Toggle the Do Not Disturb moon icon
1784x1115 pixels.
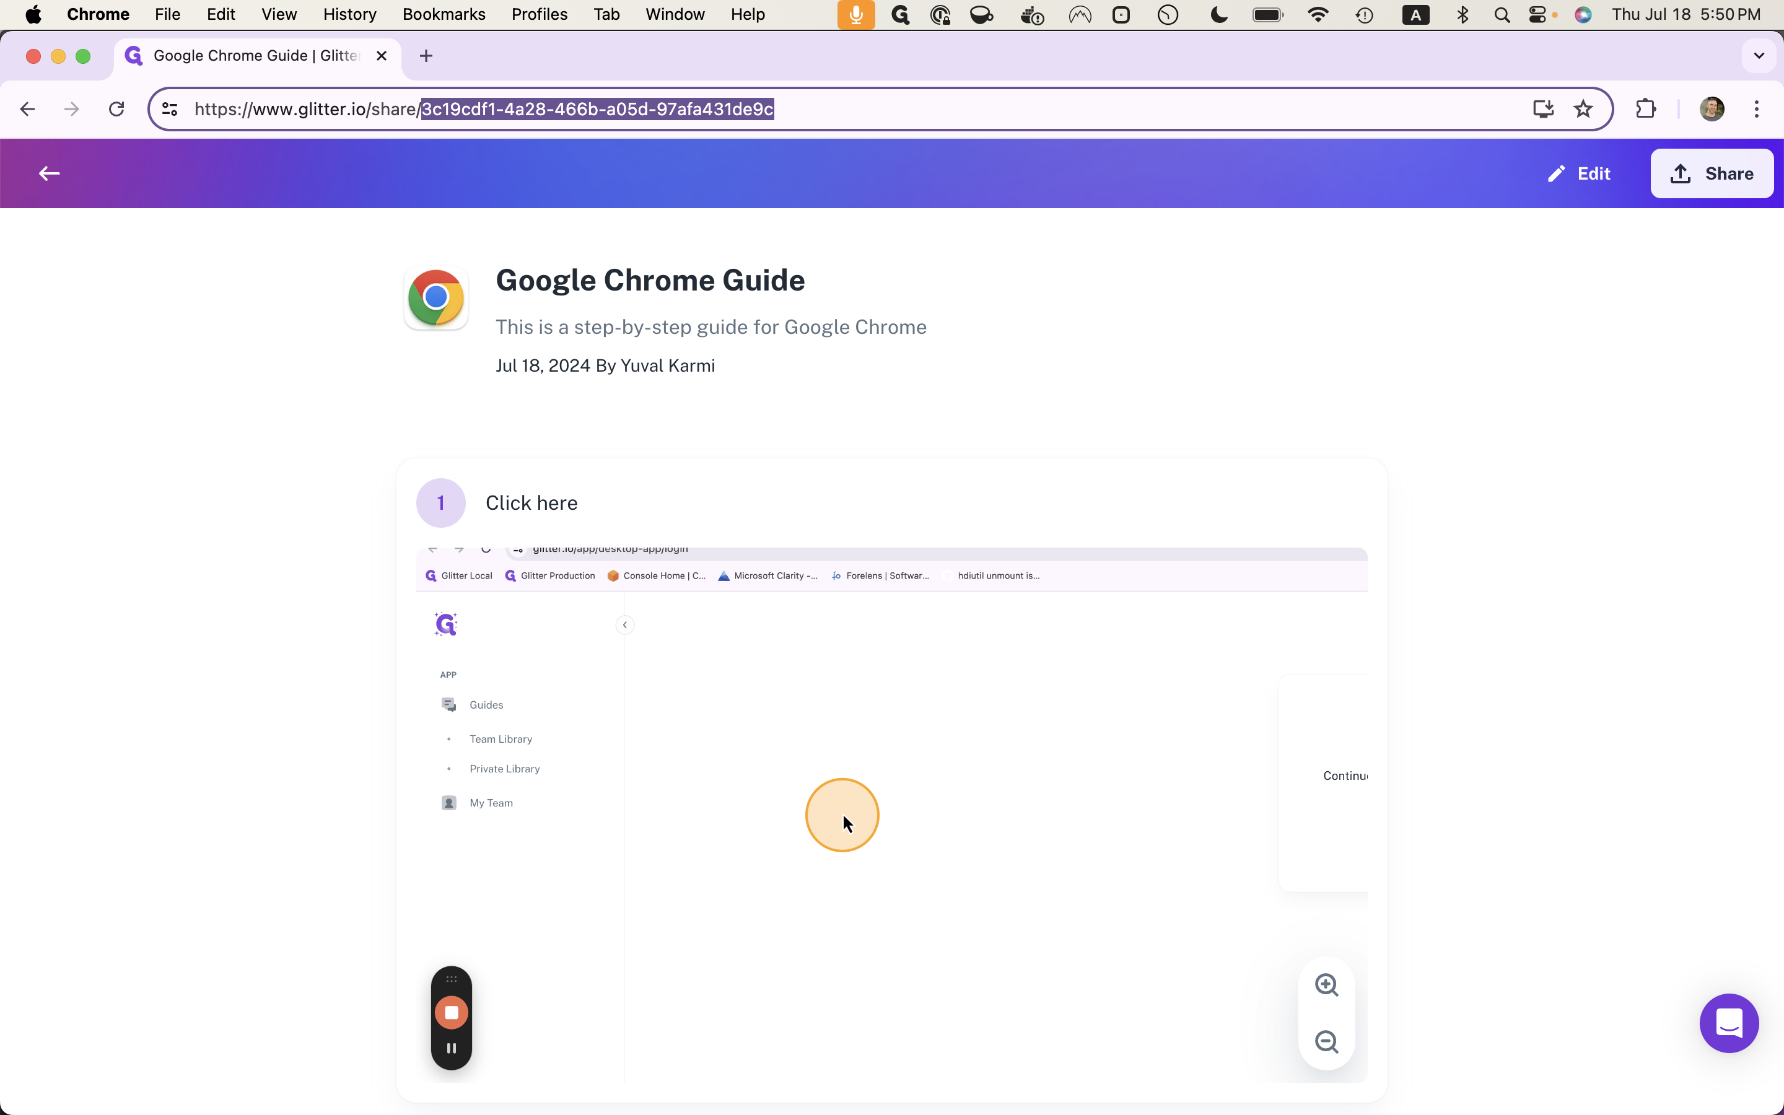(x=1218, y=15)
